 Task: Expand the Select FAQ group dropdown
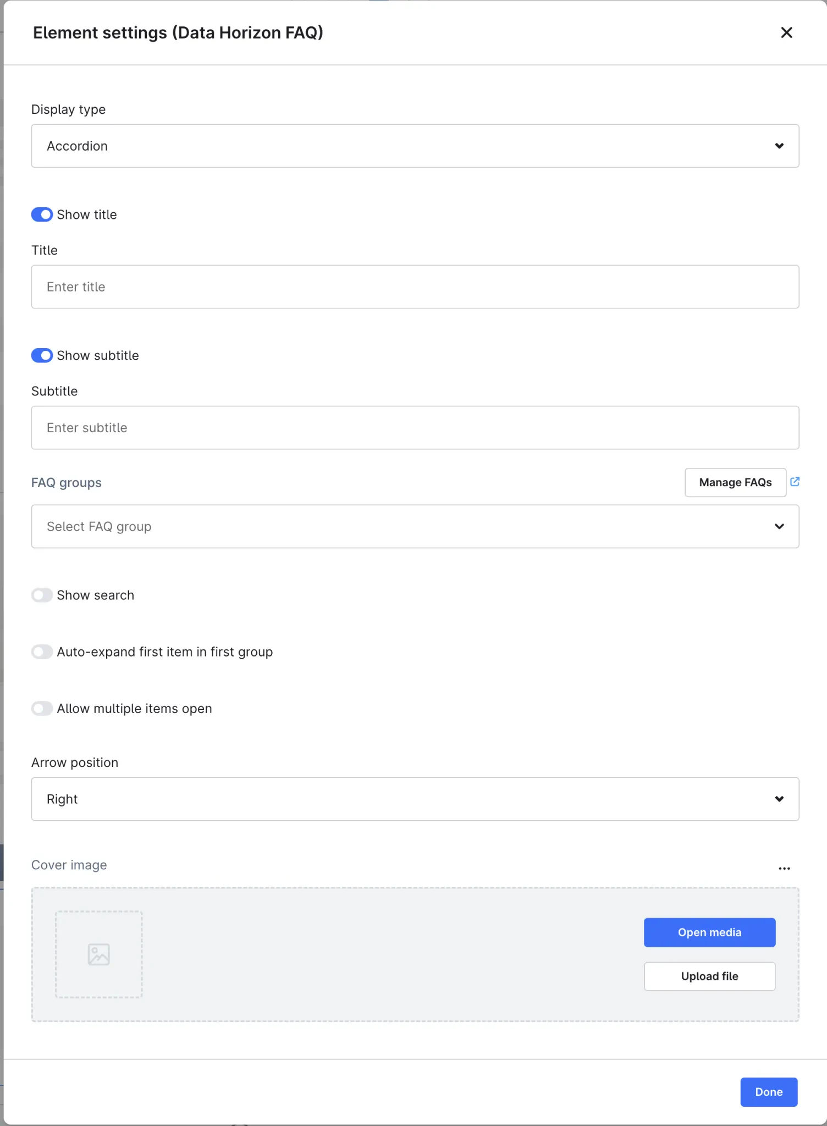(415, 526)
